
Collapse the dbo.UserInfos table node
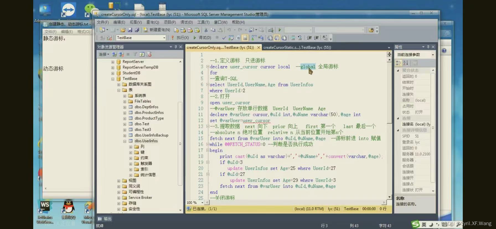125,141
